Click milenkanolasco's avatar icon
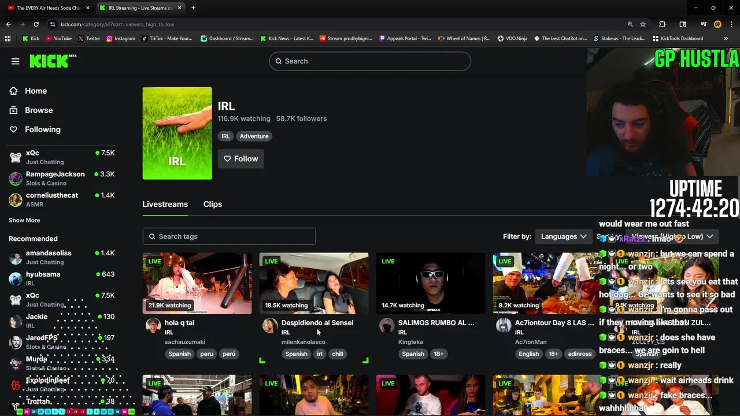Viewport: 740px width, 416px height. click(270, 325)
